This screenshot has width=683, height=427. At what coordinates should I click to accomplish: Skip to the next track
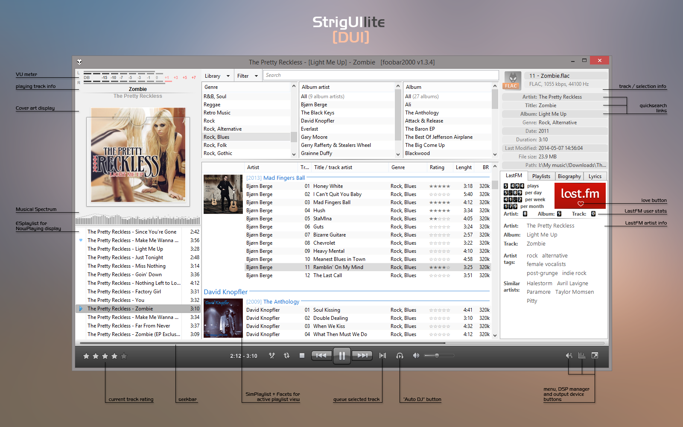(x=362, y=355)
